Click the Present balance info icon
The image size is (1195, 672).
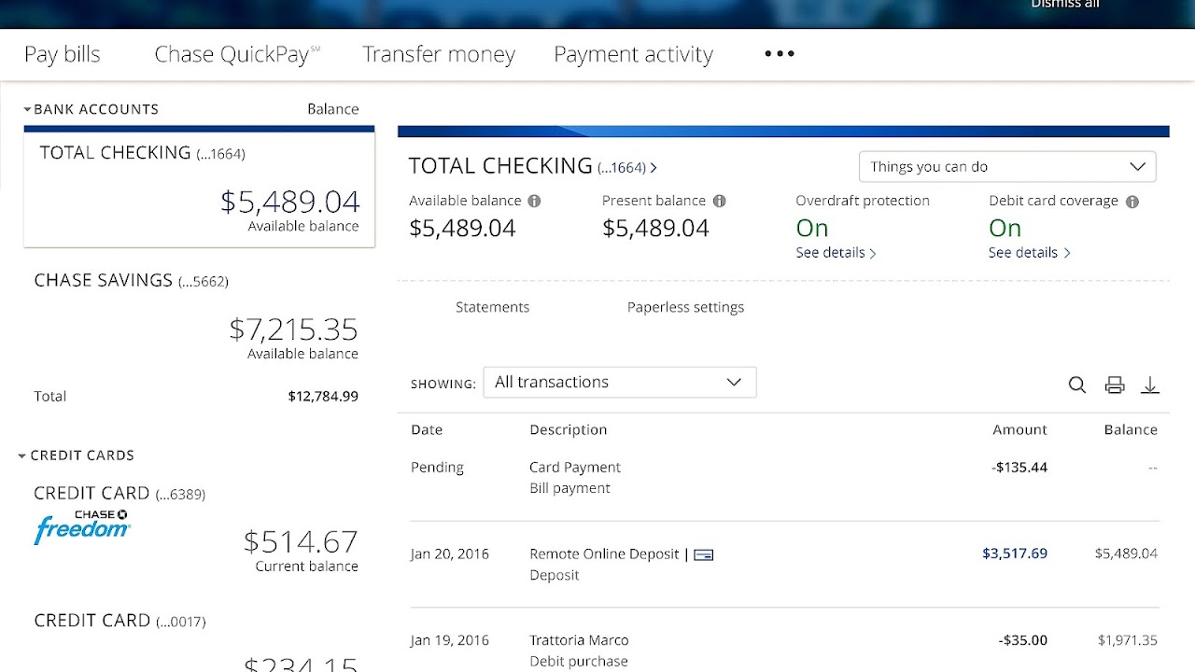pos(719,201)
